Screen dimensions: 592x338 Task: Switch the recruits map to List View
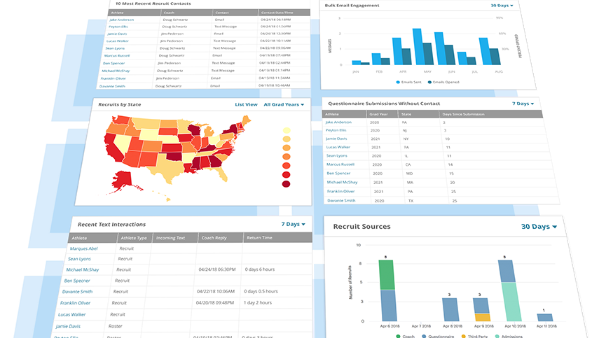click(246, 104)
